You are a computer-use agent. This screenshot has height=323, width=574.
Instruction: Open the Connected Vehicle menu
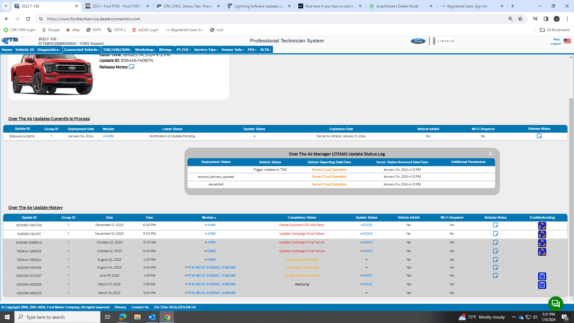click(81, 50)
